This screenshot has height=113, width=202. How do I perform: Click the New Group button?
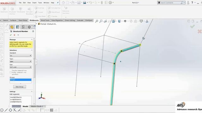coord(20,87)
